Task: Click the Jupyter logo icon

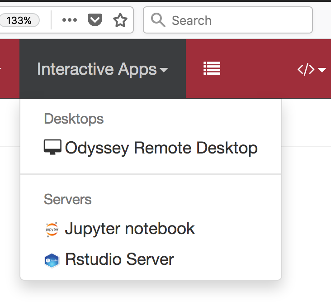Action: 52,230
